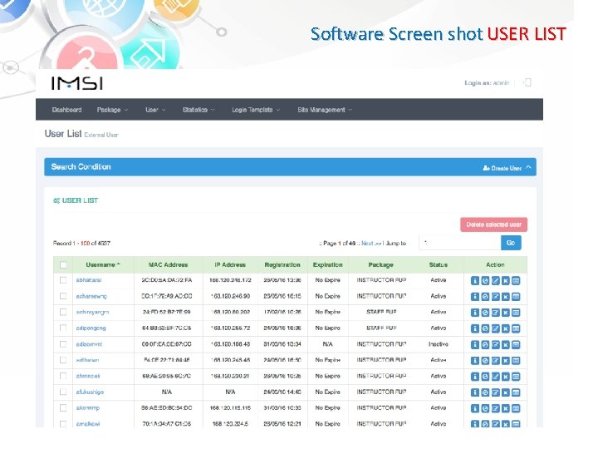Open card icon in abhatarai row

(516, 281)
